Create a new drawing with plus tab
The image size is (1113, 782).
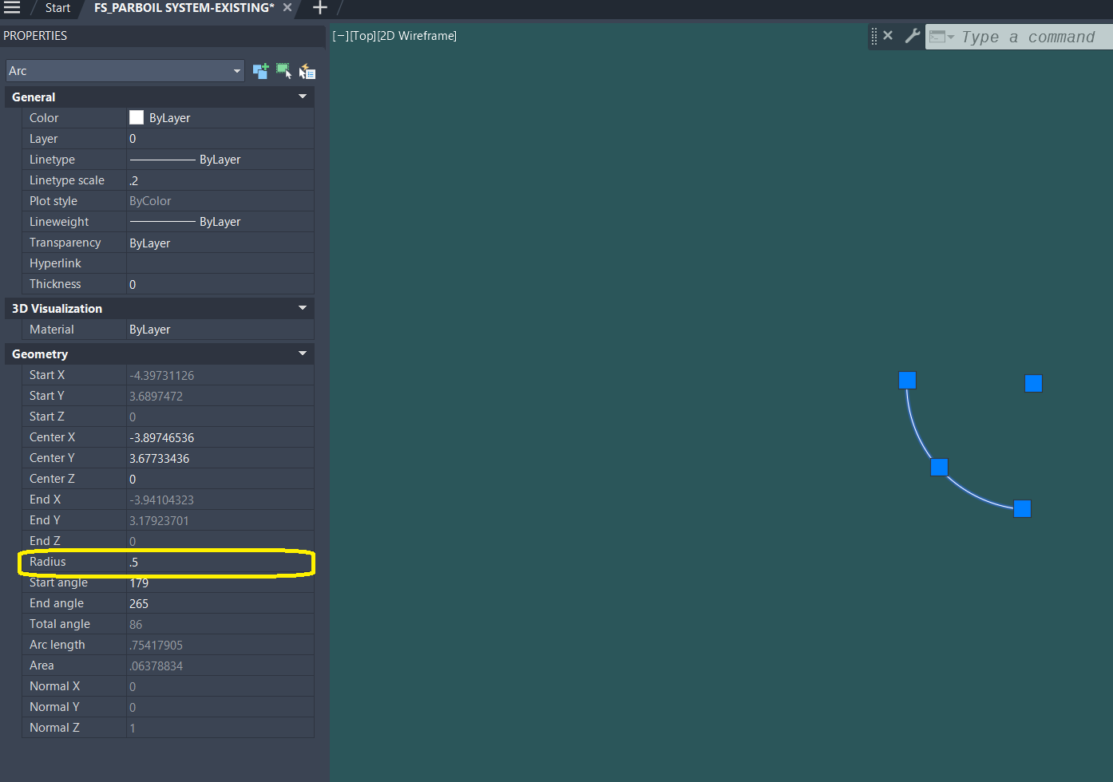tap(319, 8)
